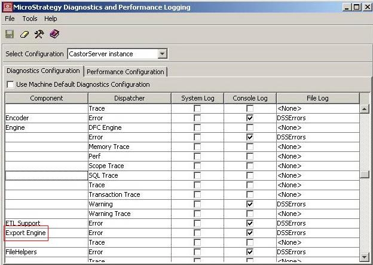Click the Save floppy disk toolbar icon
Image resolution: width=373 pixels, height=265 pixels.
(10, 34)
